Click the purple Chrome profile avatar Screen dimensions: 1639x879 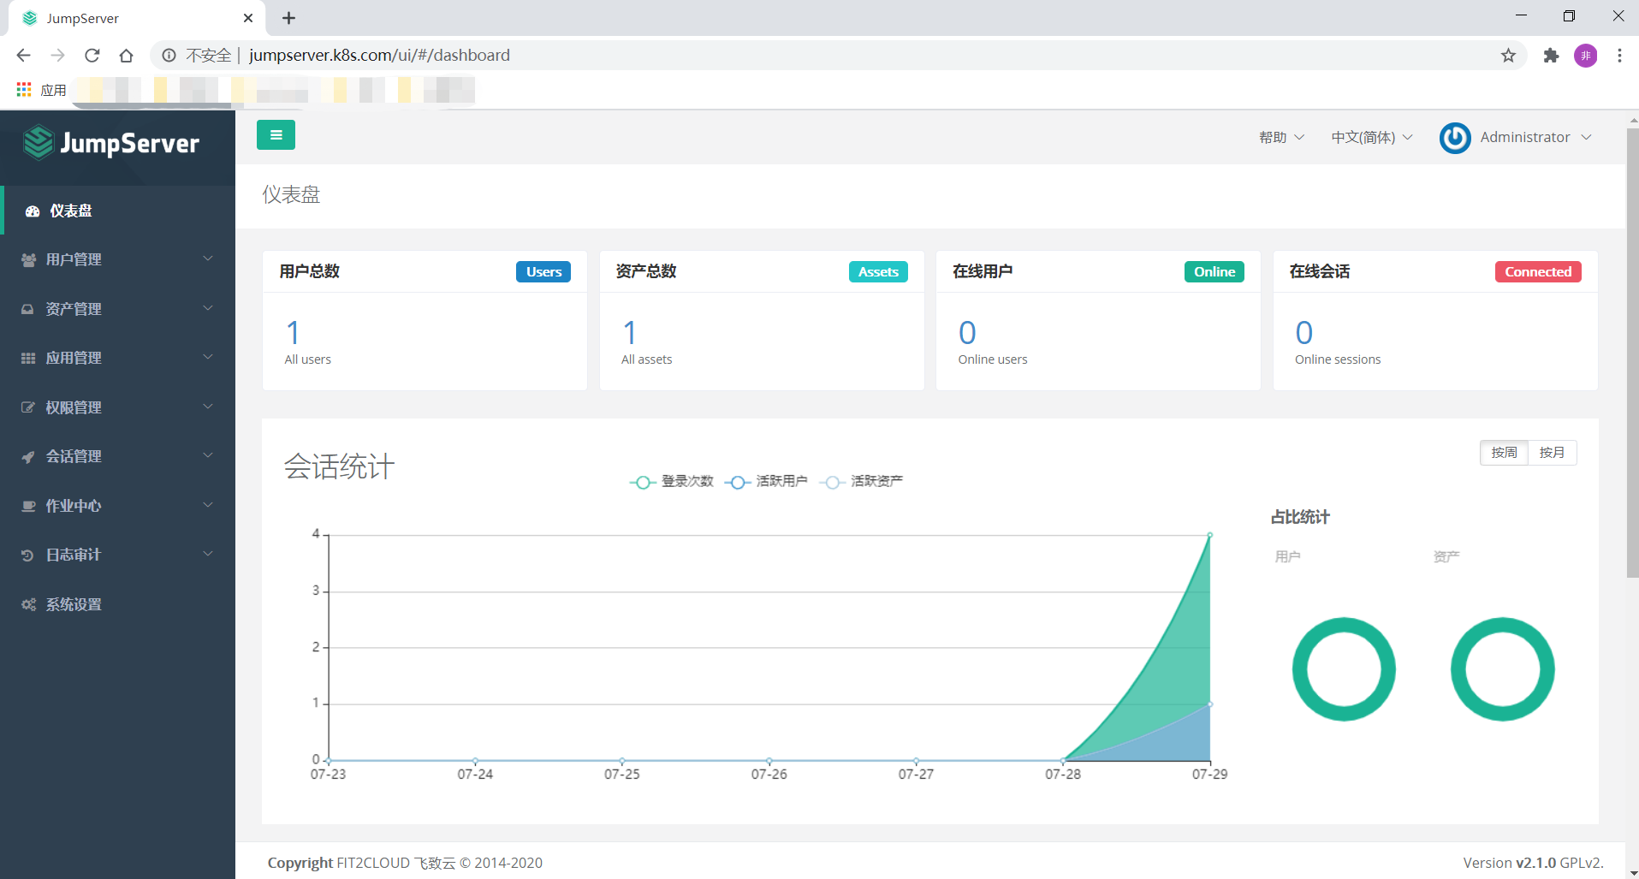1586,56
